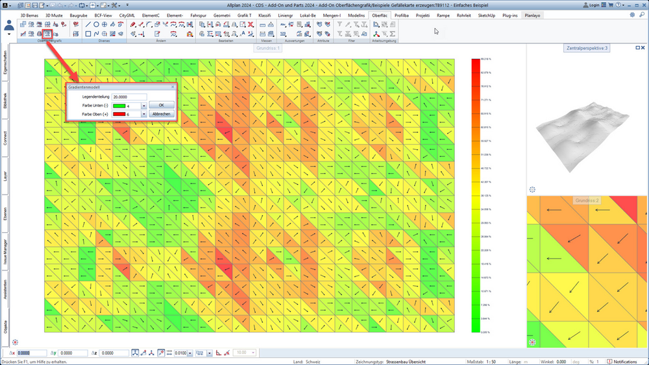Image resolution: width=649 pixels, height=365 pixels.
Task: Click the Legendenteilung input field
Action: coord(129,97)
